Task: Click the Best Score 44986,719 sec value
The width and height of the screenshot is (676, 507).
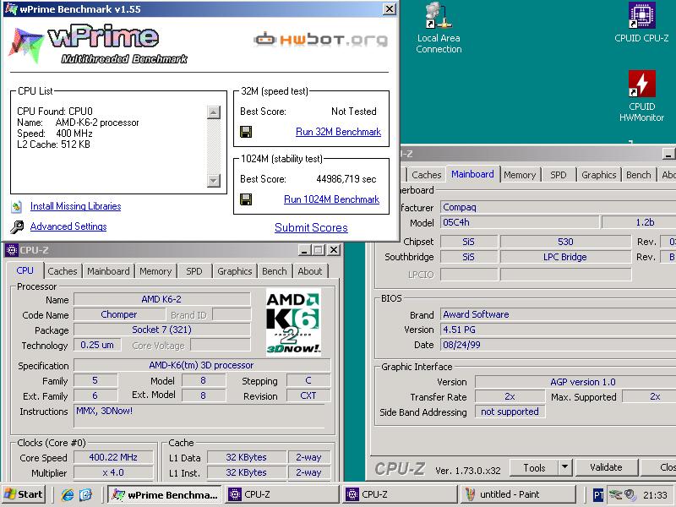Action: pyautogui.click(x=346, y=179)
